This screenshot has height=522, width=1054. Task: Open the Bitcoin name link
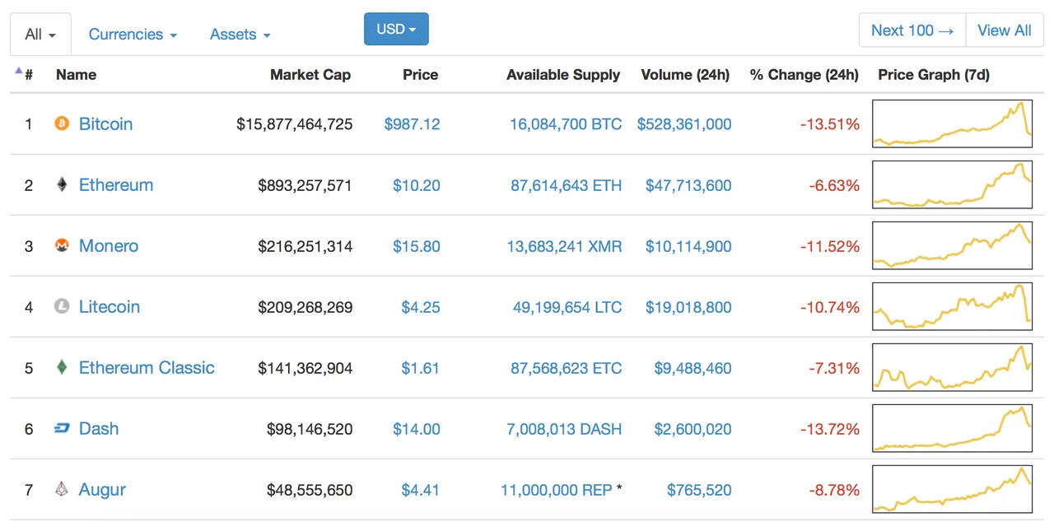pyautogui.click(x=105, y=124)
